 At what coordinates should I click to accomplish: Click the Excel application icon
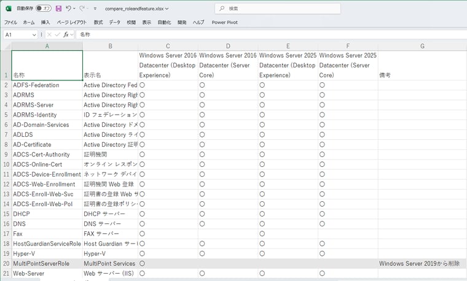tap(8, 9)
